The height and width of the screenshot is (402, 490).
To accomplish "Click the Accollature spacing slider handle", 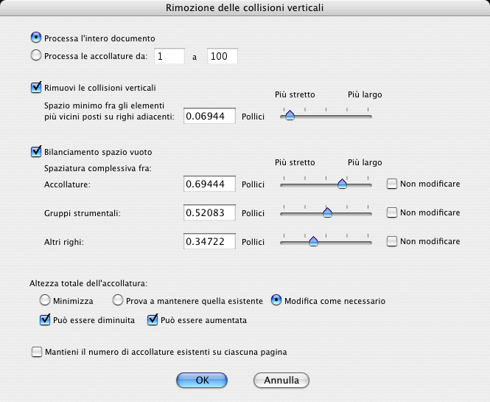I will [342, 184].
